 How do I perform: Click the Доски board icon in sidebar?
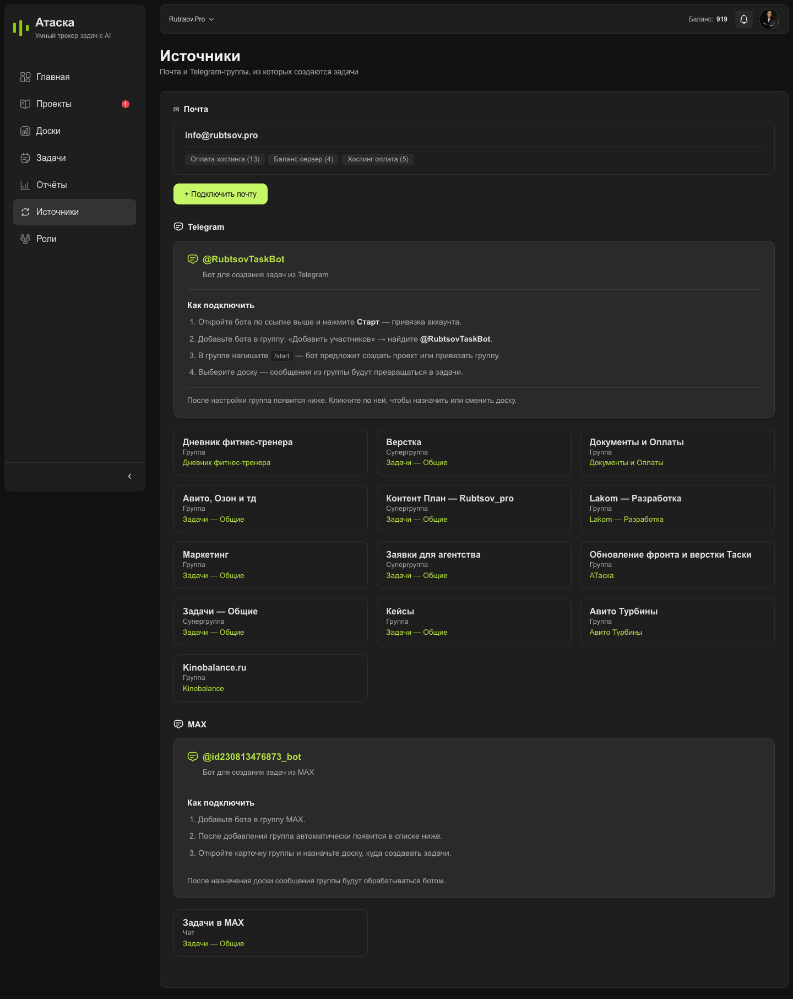point(25,131)
